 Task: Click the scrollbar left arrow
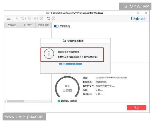(6, 101)
